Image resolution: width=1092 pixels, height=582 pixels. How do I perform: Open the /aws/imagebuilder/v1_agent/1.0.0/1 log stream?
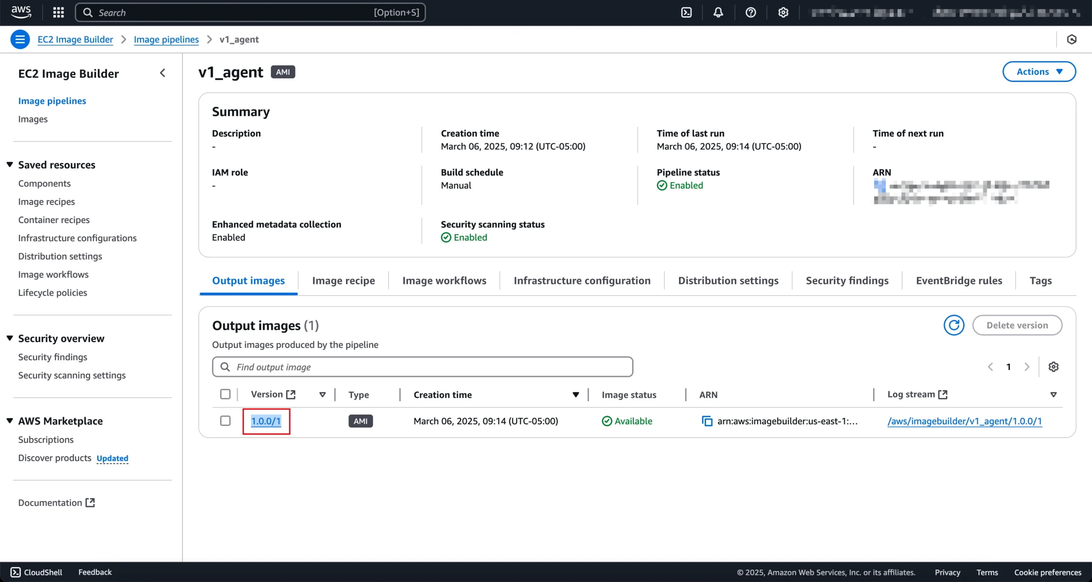click(964, 421)
